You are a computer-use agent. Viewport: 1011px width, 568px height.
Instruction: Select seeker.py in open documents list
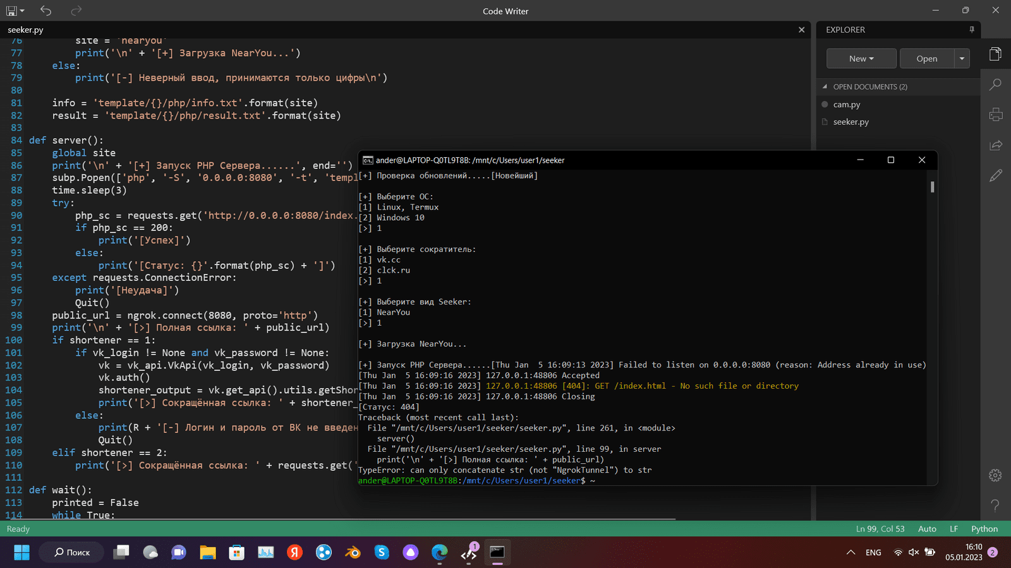tap(851, 122)
